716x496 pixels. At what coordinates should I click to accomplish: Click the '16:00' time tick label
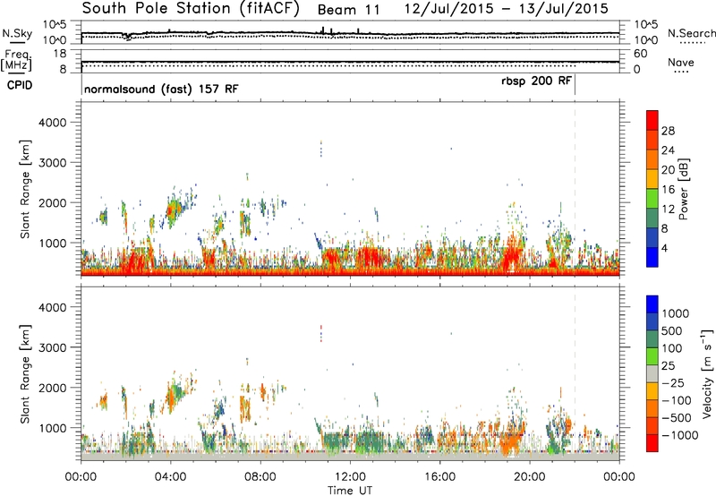click(x=439, y=477)
